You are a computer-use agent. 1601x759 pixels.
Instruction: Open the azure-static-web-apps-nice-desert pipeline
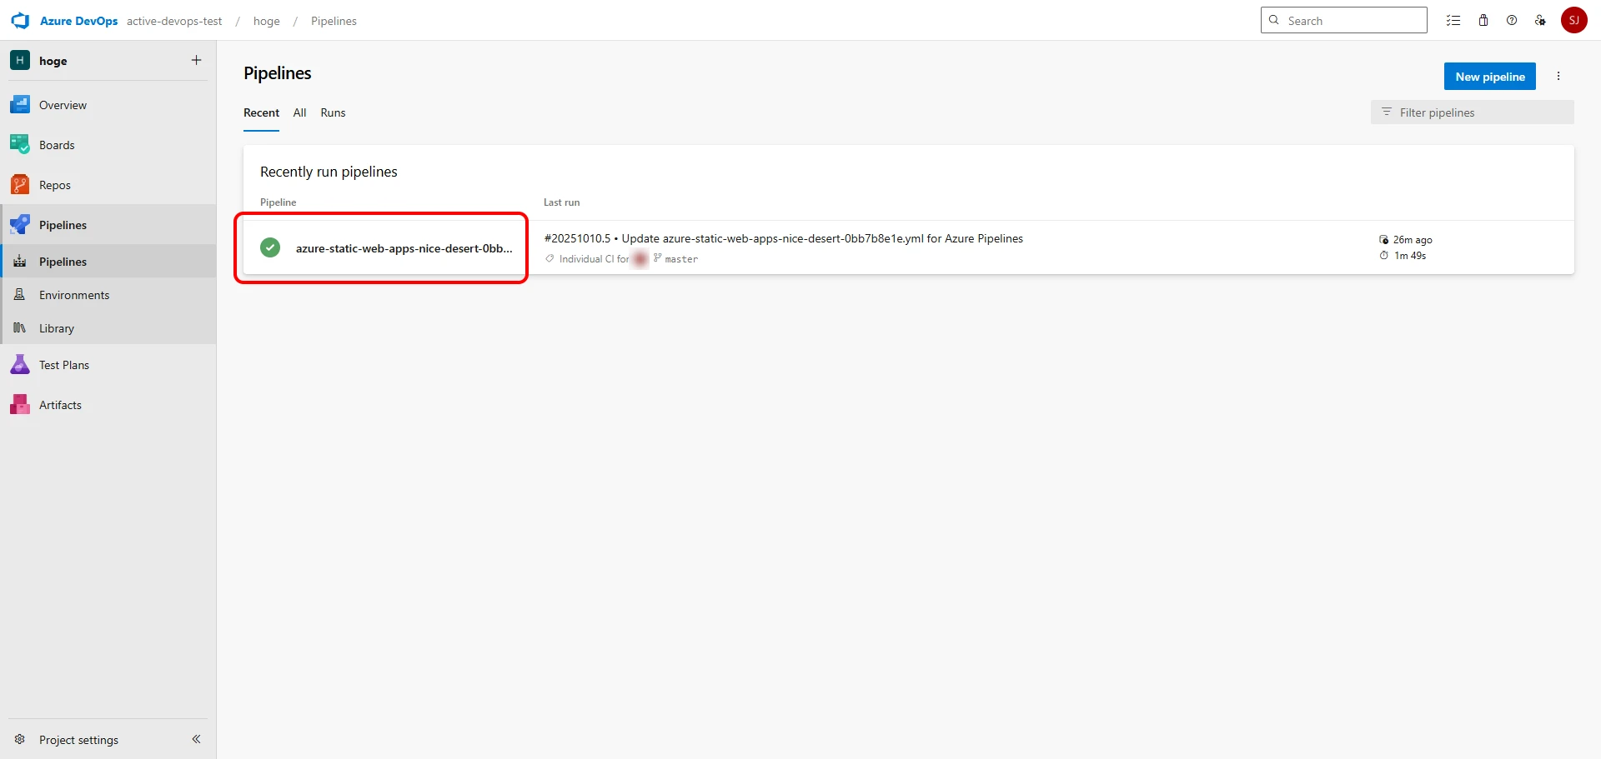point(404,248)
